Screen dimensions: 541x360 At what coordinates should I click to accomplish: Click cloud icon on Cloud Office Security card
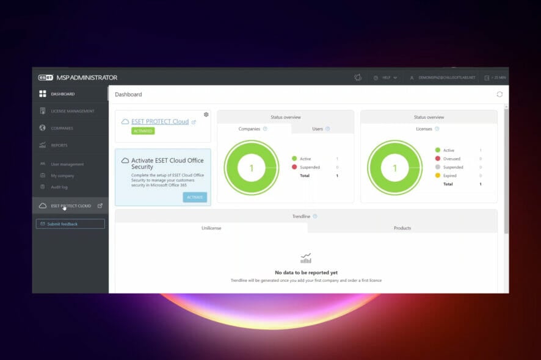(x=125, y=160)
